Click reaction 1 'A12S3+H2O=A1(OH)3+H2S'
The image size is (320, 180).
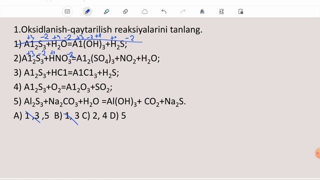click(x=70, y=44)
